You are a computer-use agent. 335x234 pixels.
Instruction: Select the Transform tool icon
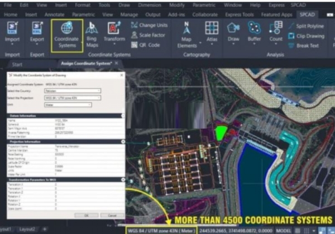point(114,28)
